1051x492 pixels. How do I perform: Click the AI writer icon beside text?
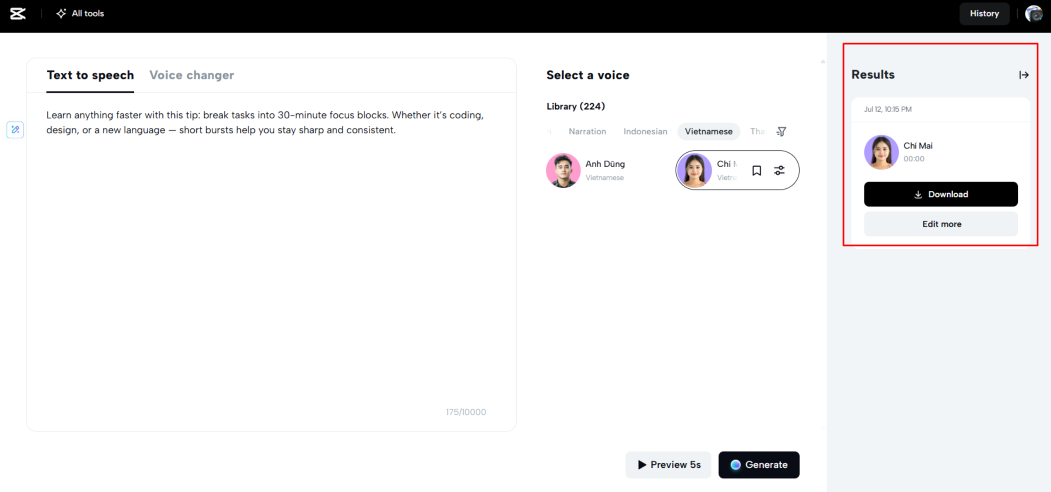coord(15,130)
